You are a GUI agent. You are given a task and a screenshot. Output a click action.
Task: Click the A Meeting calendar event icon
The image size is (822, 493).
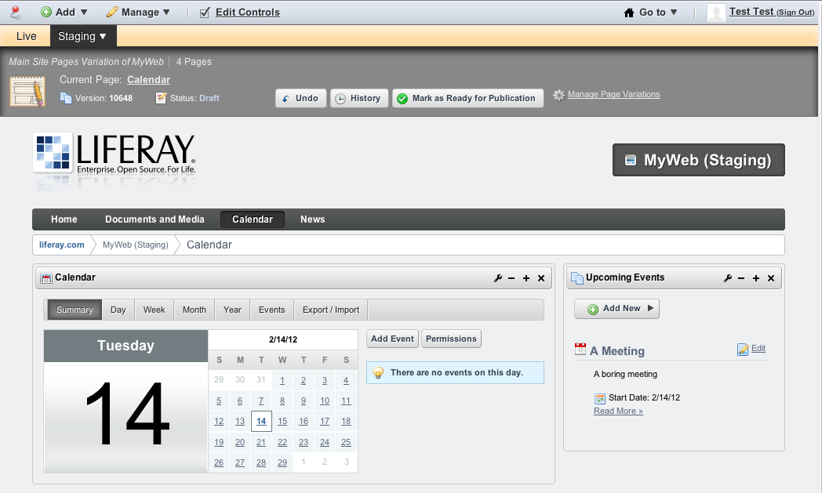pyautogui.click(x=580, y=349)
